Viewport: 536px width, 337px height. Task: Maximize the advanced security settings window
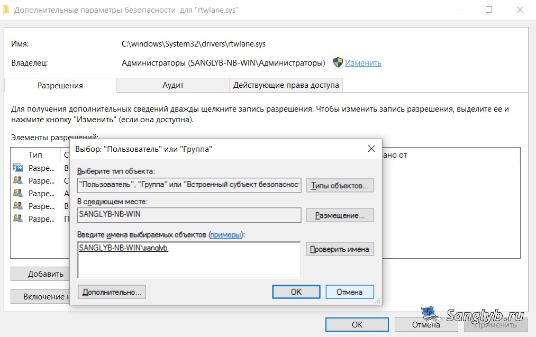pos(489,10)
